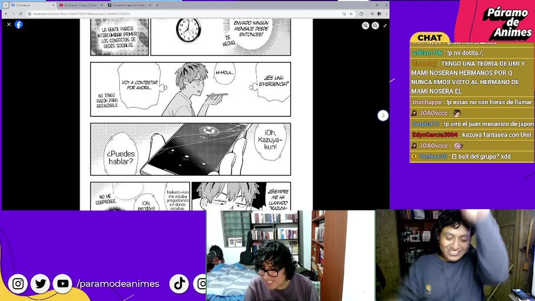Click the left webcam feed with glasses
This screenshot has width=535, height=301.
pyautogui.click(x=290, y=255)
